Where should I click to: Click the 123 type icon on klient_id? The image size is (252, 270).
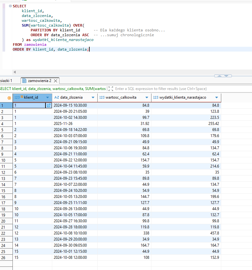17,97
